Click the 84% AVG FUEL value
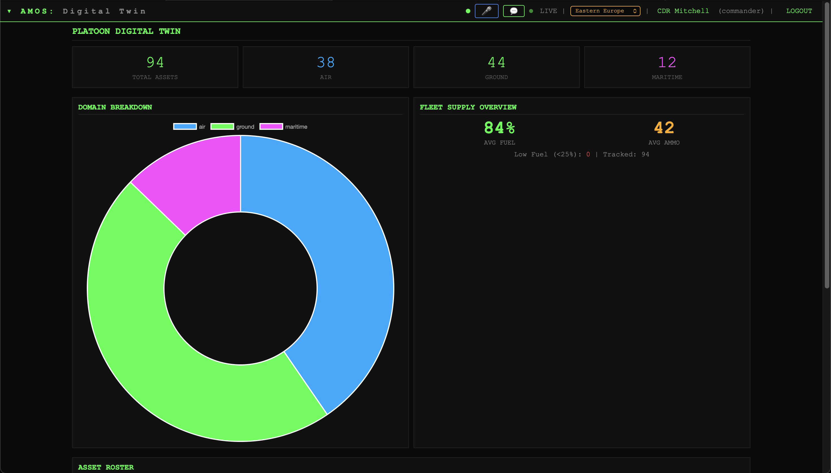This screenshot has height=473, width=831. (x=499, y=128)
